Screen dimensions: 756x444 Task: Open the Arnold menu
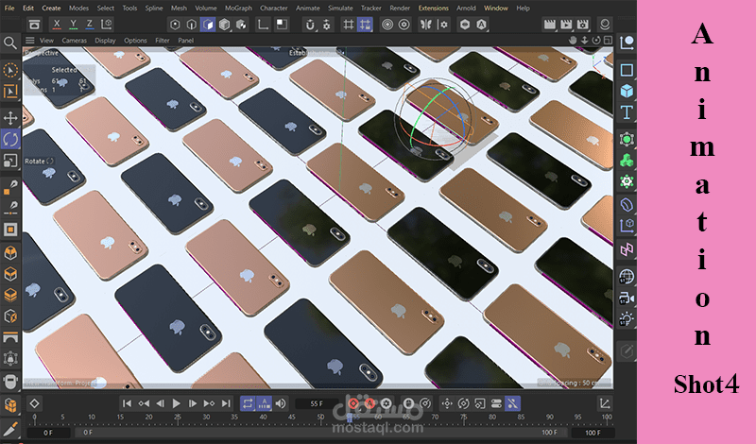466,9
